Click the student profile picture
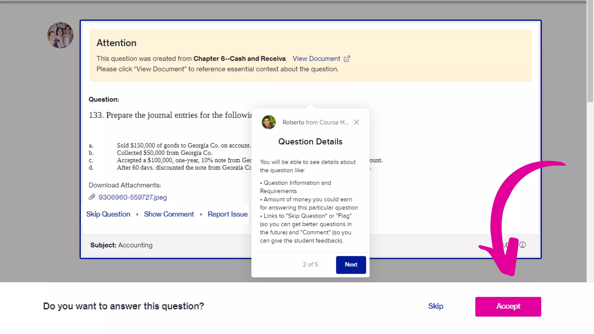594x334 pixels. click(x=60, y=35)
